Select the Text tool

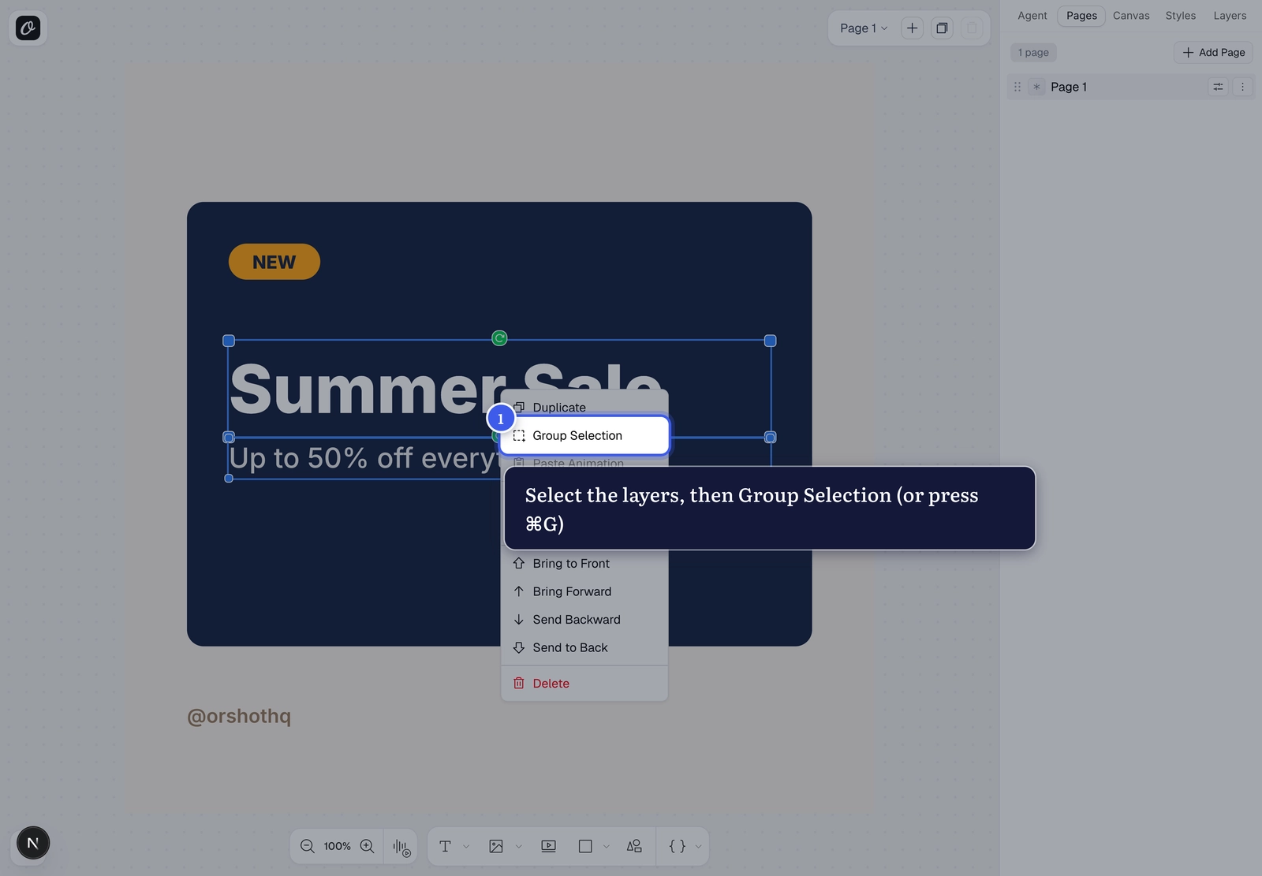(x=445, y=846)
